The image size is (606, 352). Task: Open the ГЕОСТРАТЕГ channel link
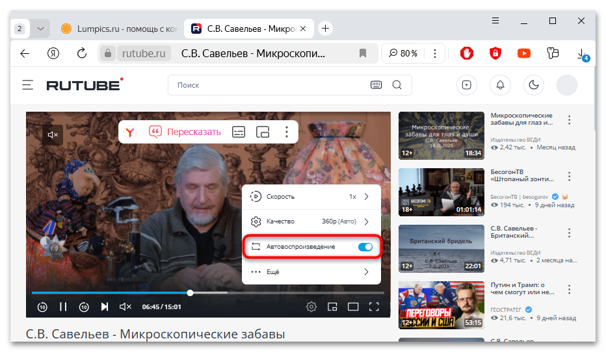click(x=506, y=310)
